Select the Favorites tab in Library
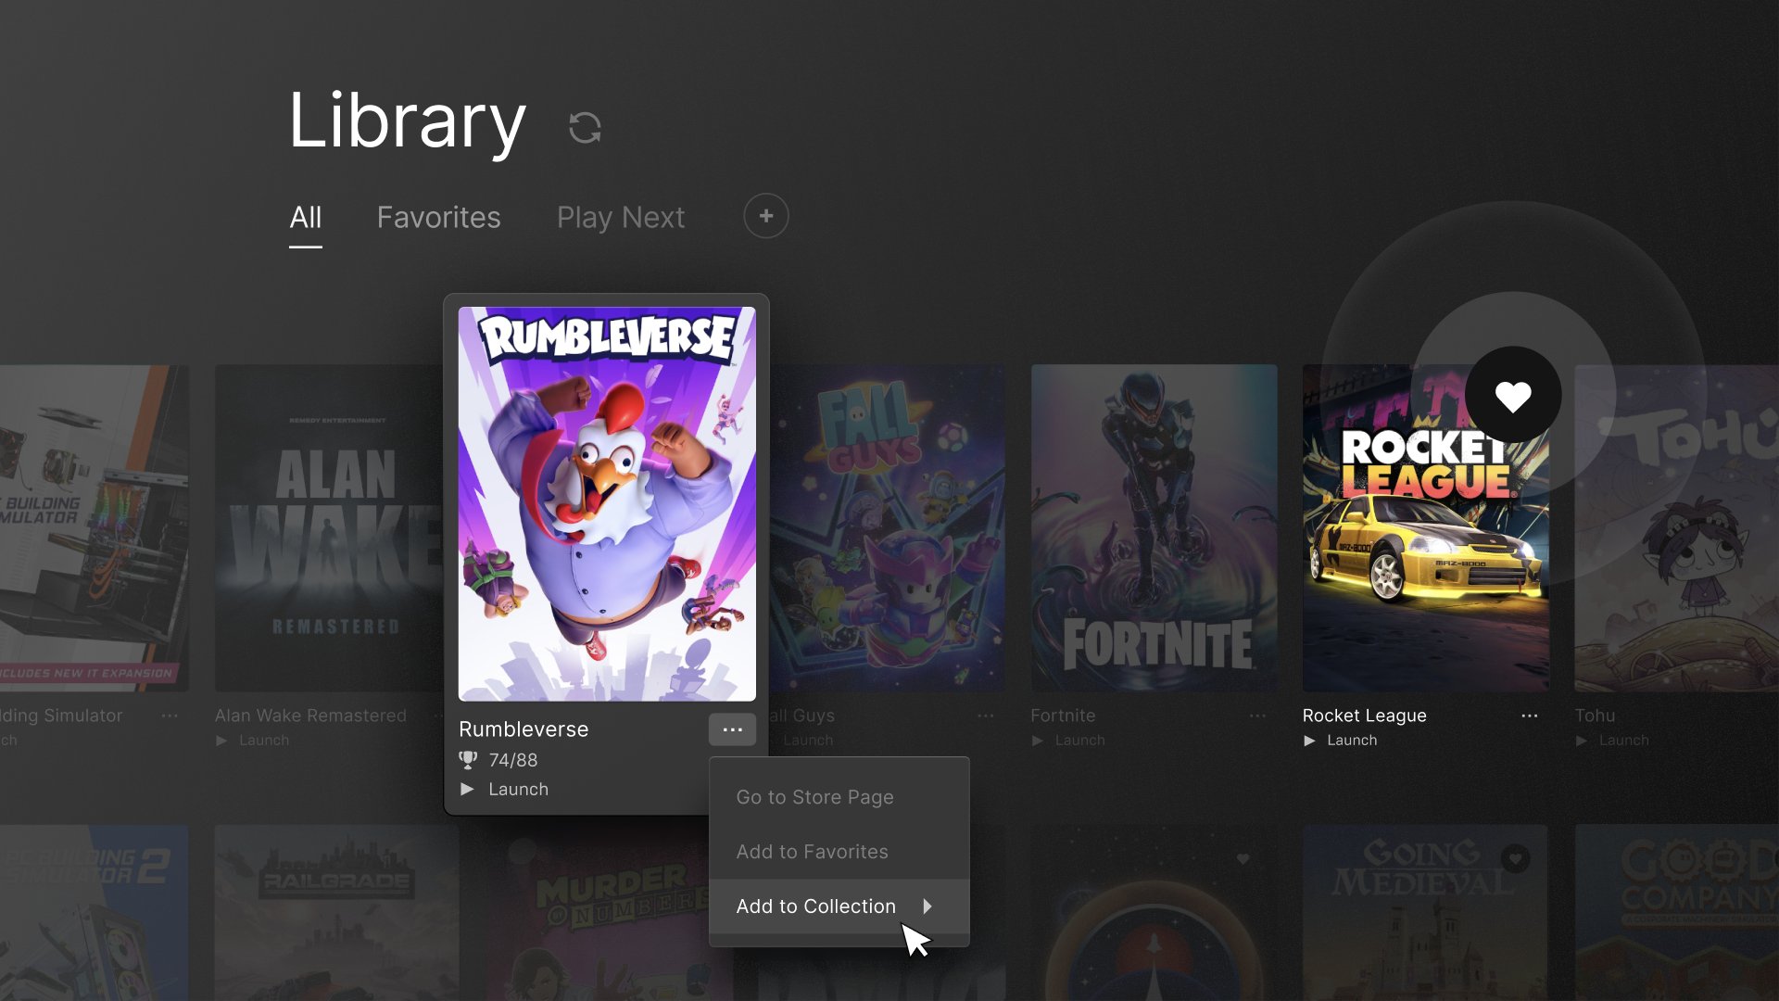The image size is (1779, 1001). point(437,216)
